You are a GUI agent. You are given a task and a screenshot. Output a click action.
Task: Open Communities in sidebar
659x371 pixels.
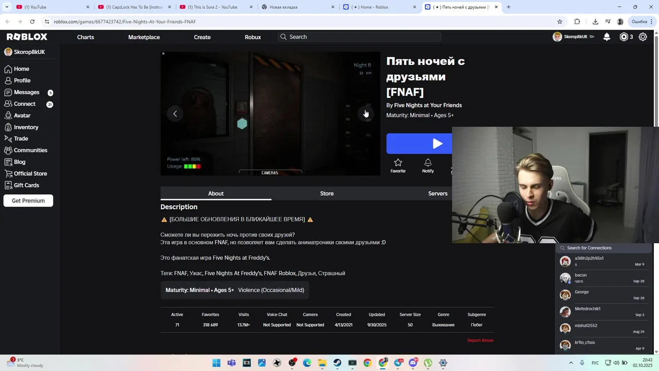(x=29, y=150)
